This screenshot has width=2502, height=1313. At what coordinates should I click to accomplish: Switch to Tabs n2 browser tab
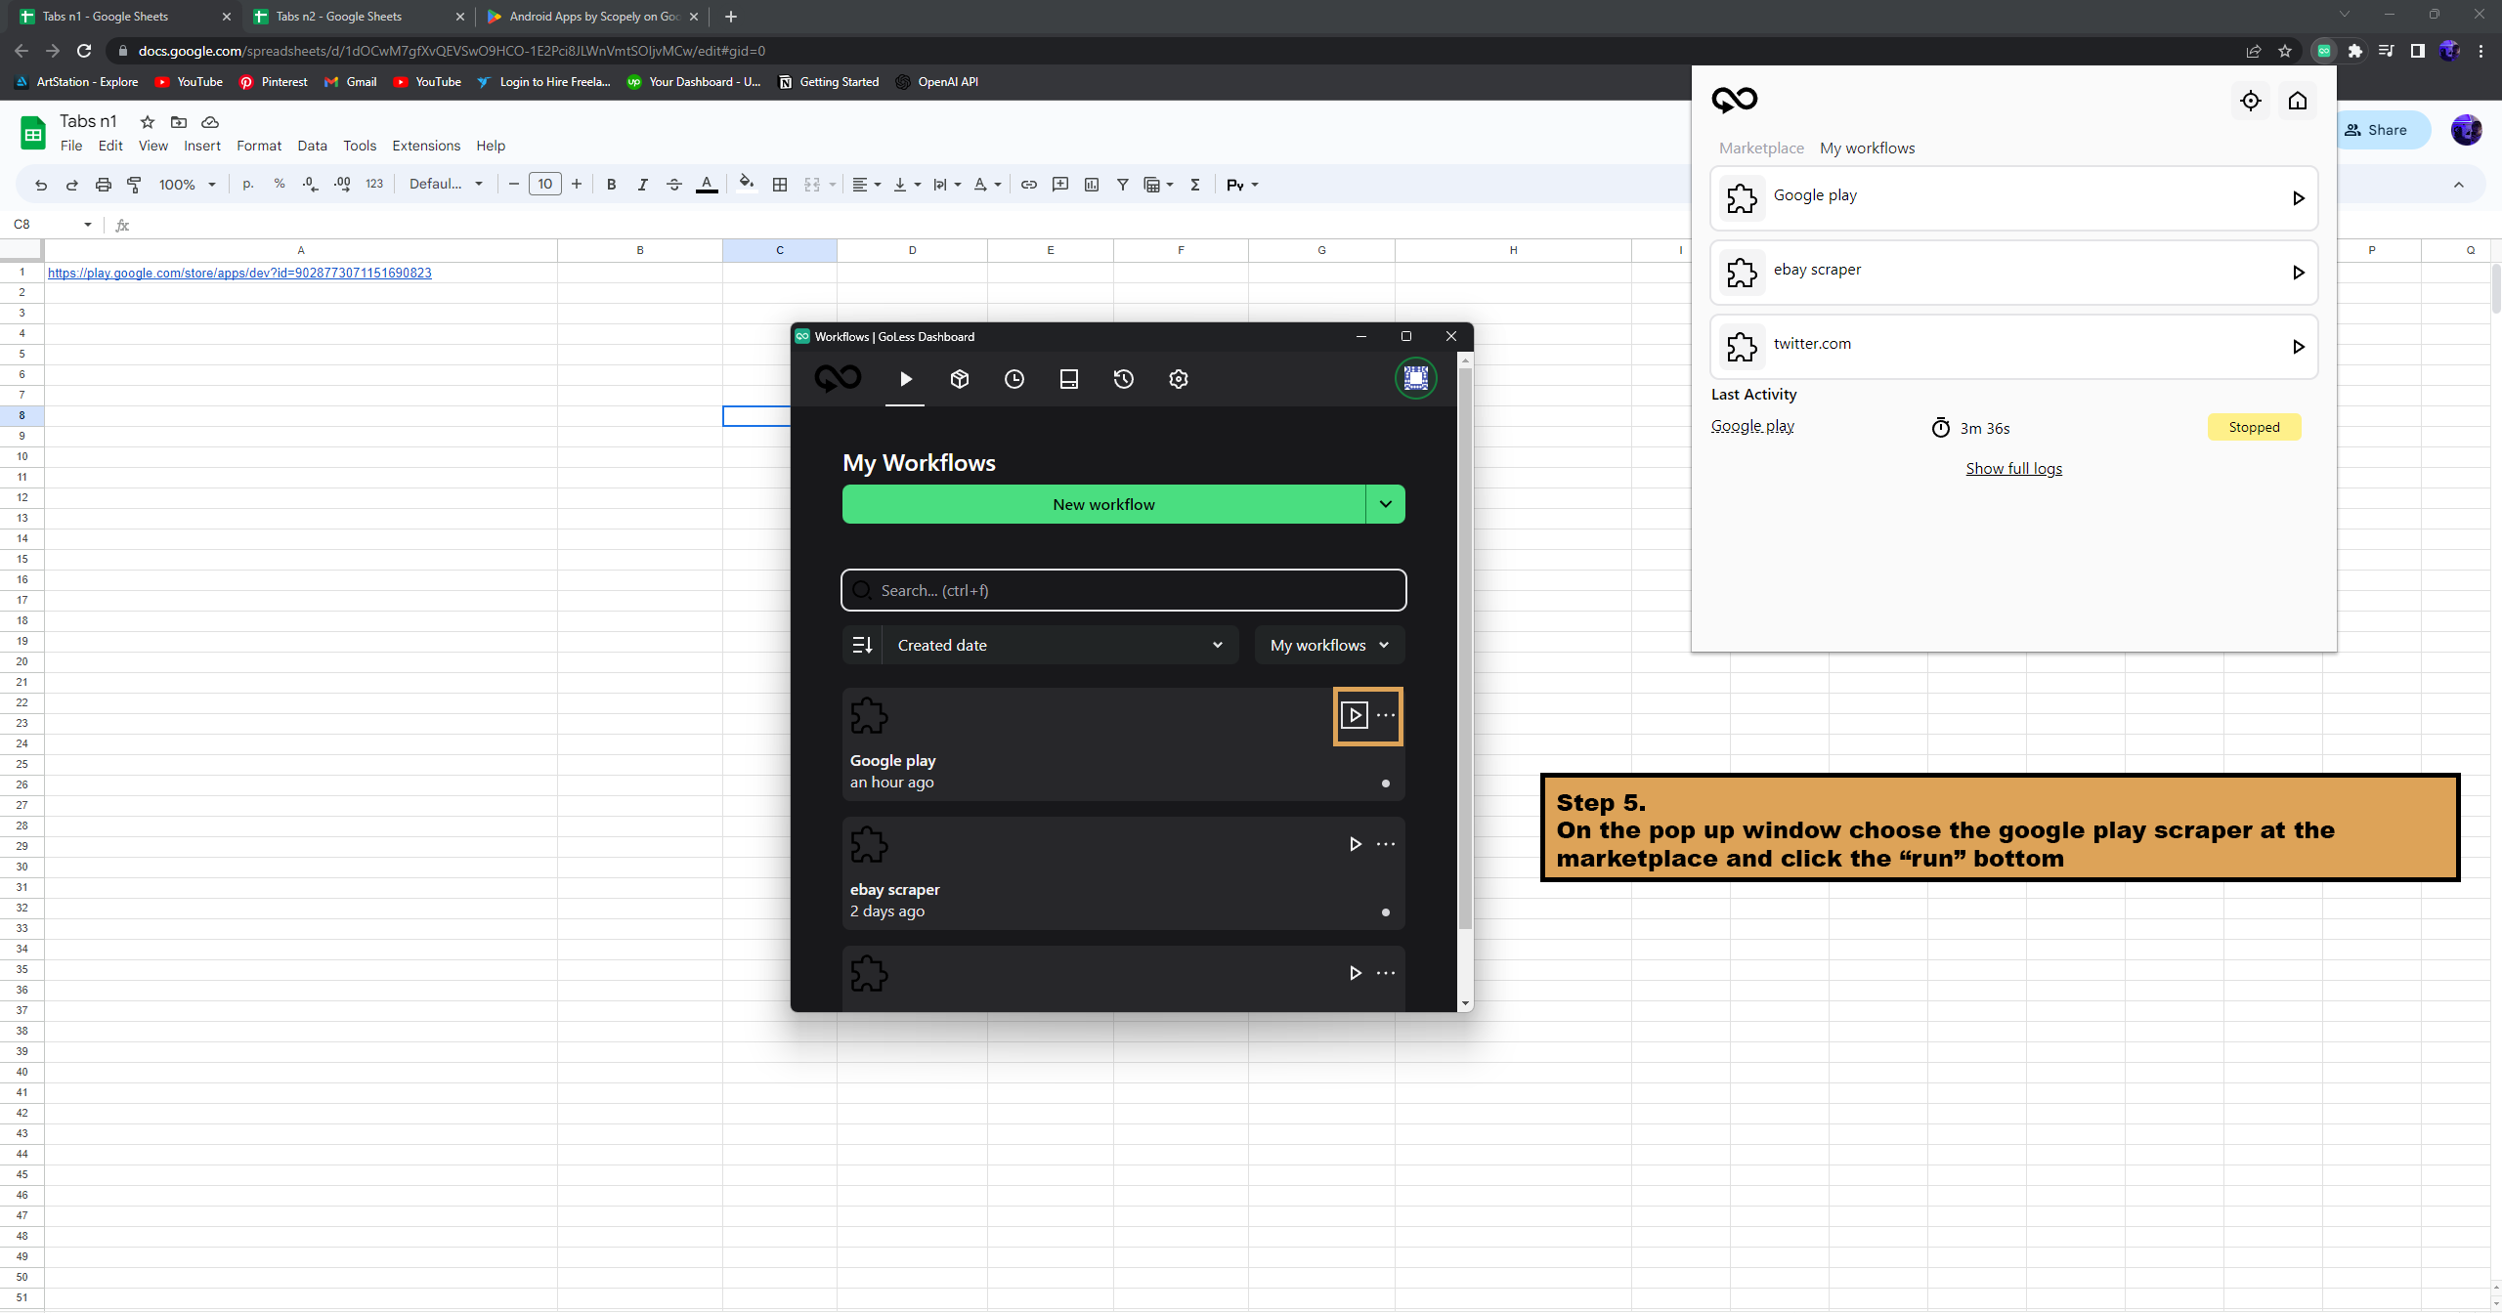pos(358,17)
